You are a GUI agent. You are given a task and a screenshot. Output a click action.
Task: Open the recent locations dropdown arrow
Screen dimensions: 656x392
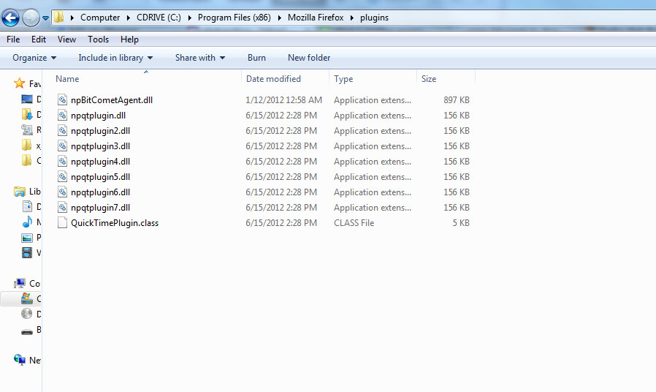(x=46, y=18)
